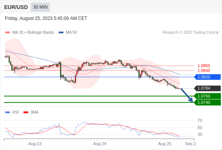Click the blue RSI legend swatch
This screenshot has width=222, height=150.
8,112
